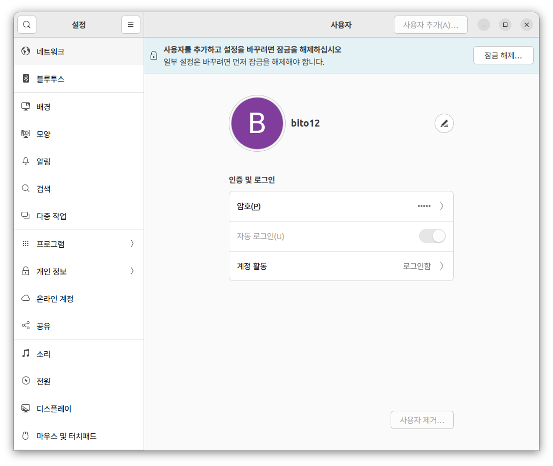Click the cloud icon beside 온라인 계정
The image size is (553, 466).
point(26,298)
